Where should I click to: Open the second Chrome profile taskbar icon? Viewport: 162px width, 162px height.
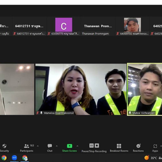coord(25,158)
